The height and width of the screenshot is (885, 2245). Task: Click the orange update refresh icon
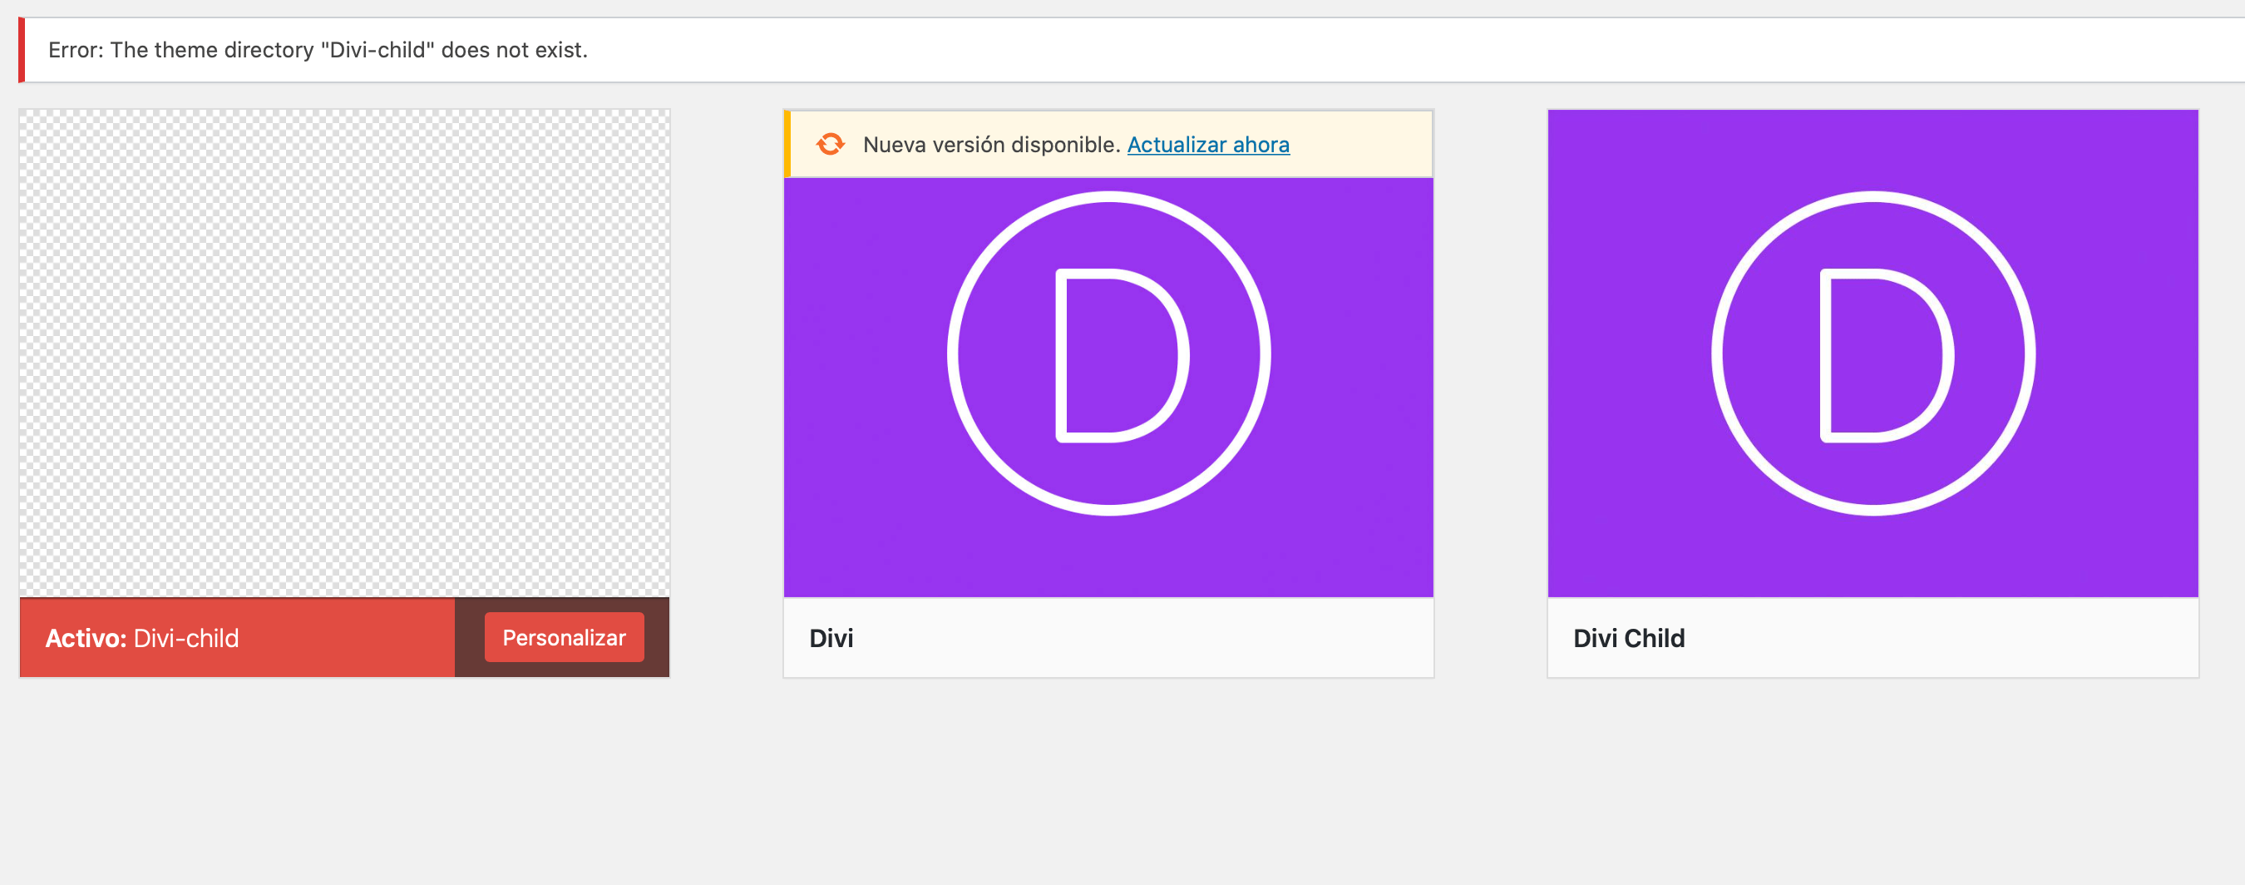(x=831, y=144)
